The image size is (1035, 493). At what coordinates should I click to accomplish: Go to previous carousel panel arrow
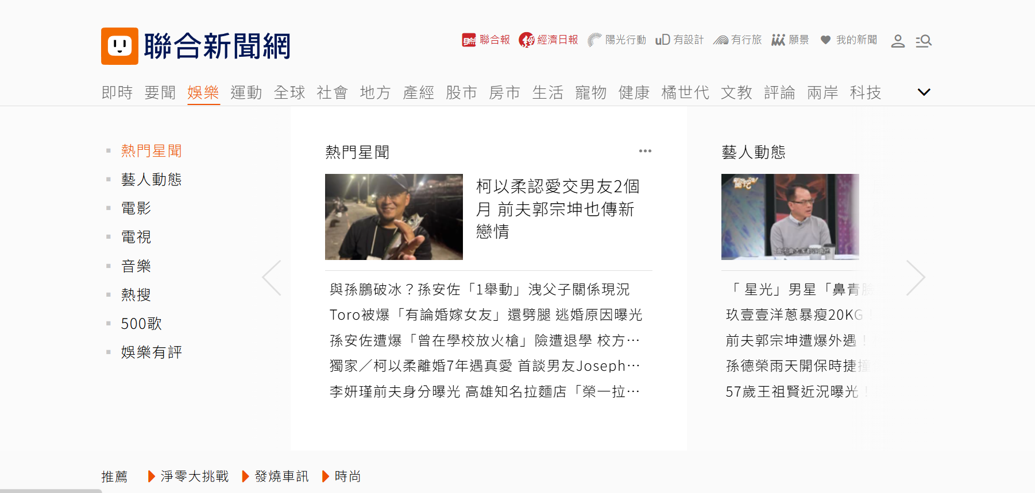272,278
